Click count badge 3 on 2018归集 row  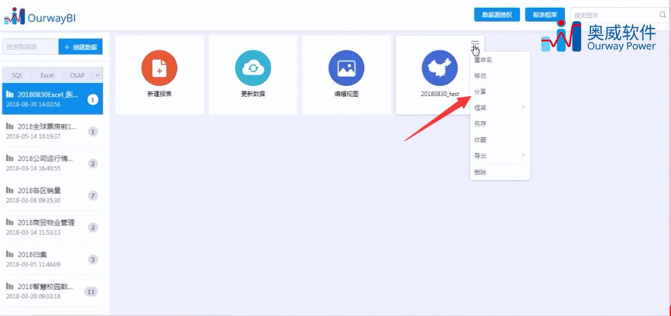coord(93,260)
